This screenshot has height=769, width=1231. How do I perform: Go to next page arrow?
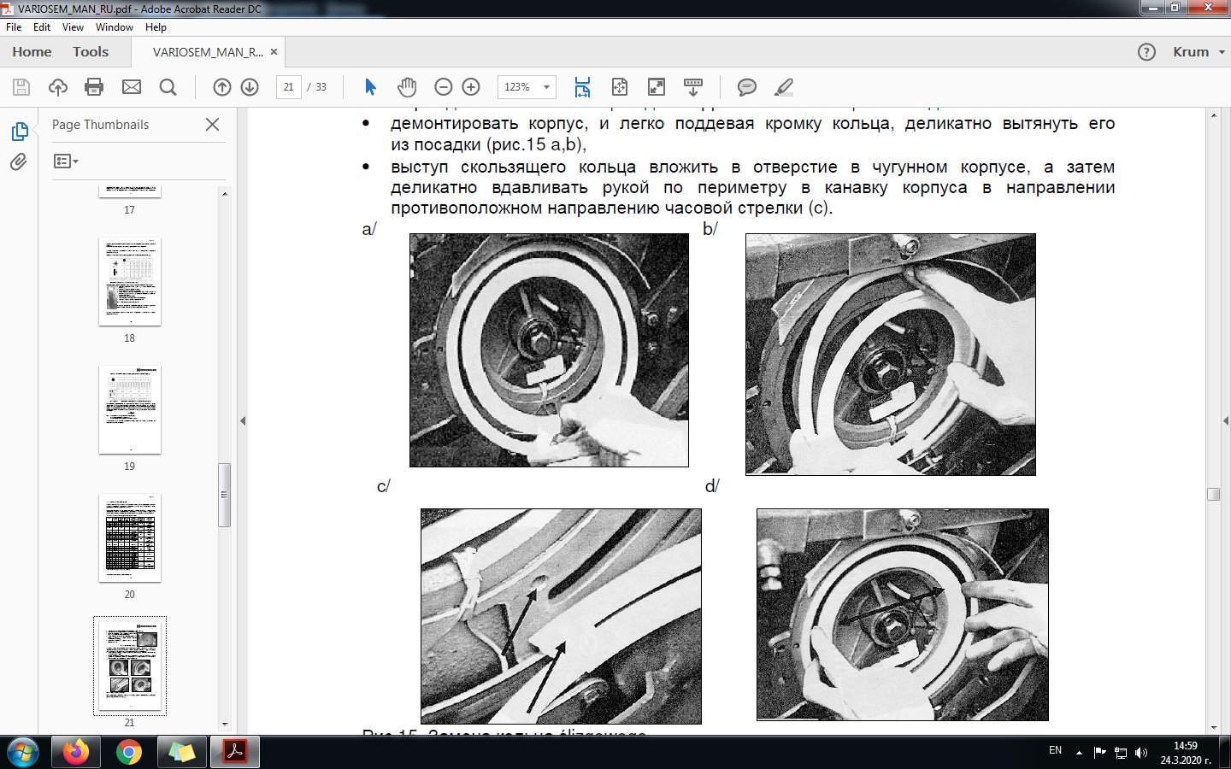coord(250,87)
